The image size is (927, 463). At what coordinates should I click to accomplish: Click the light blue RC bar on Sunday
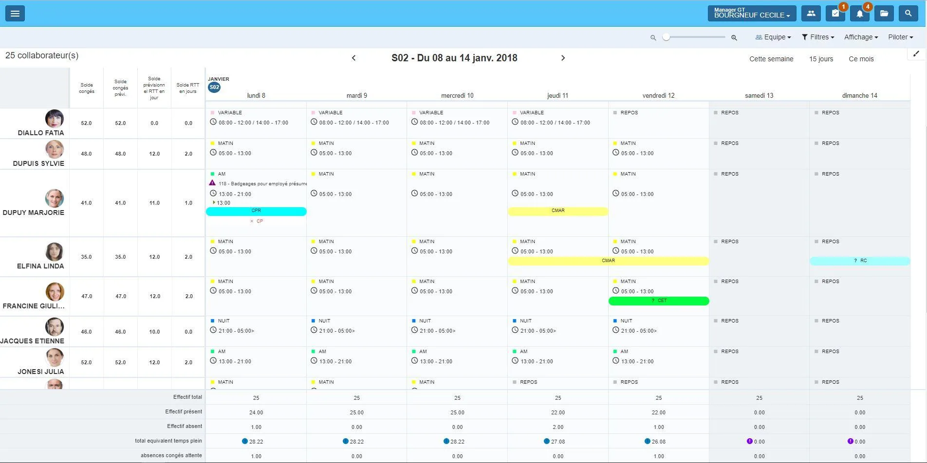tap(860, 261)
